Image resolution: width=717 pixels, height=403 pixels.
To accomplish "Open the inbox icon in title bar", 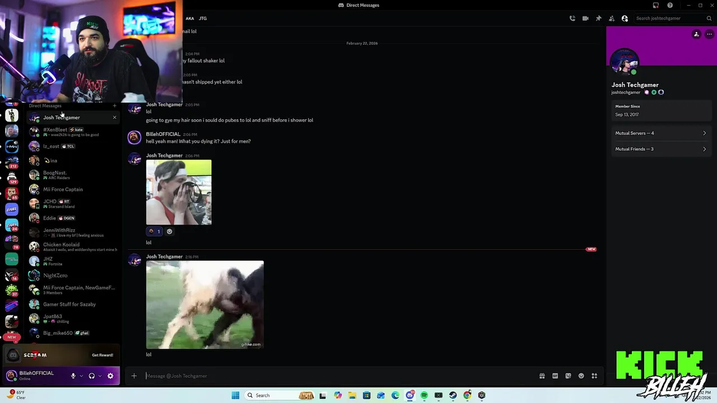I will [x=656, y=6].
